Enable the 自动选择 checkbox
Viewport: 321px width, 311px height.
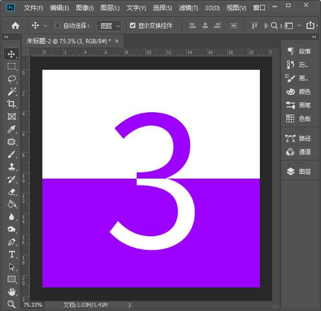coord(58,26)
